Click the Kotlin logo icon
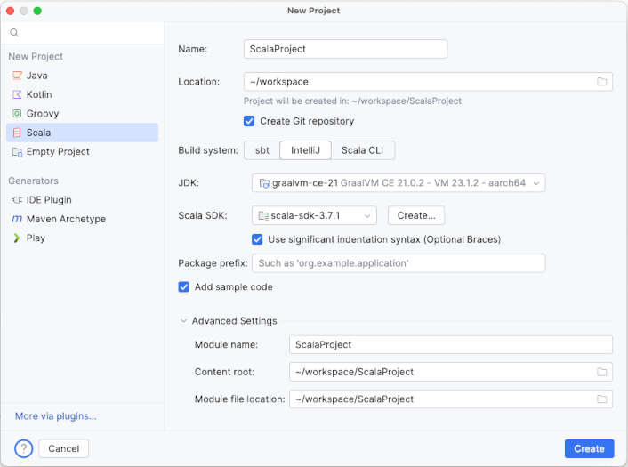 (17, 94)
